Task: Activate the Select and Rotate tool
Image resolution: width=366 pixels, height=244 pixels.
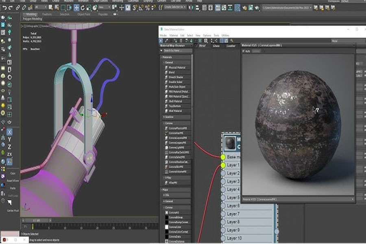Action: tap(83, 8)
